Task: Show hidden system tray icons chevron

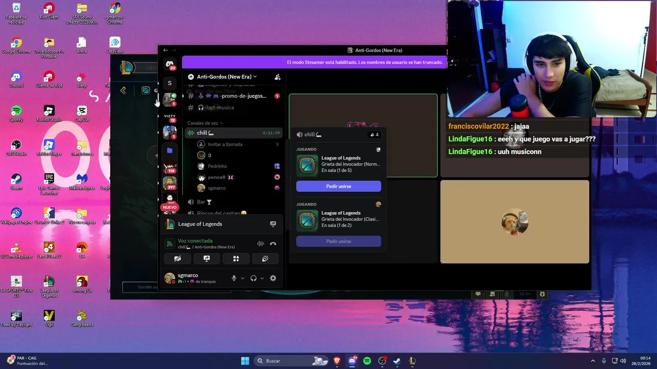Action: 593,361
